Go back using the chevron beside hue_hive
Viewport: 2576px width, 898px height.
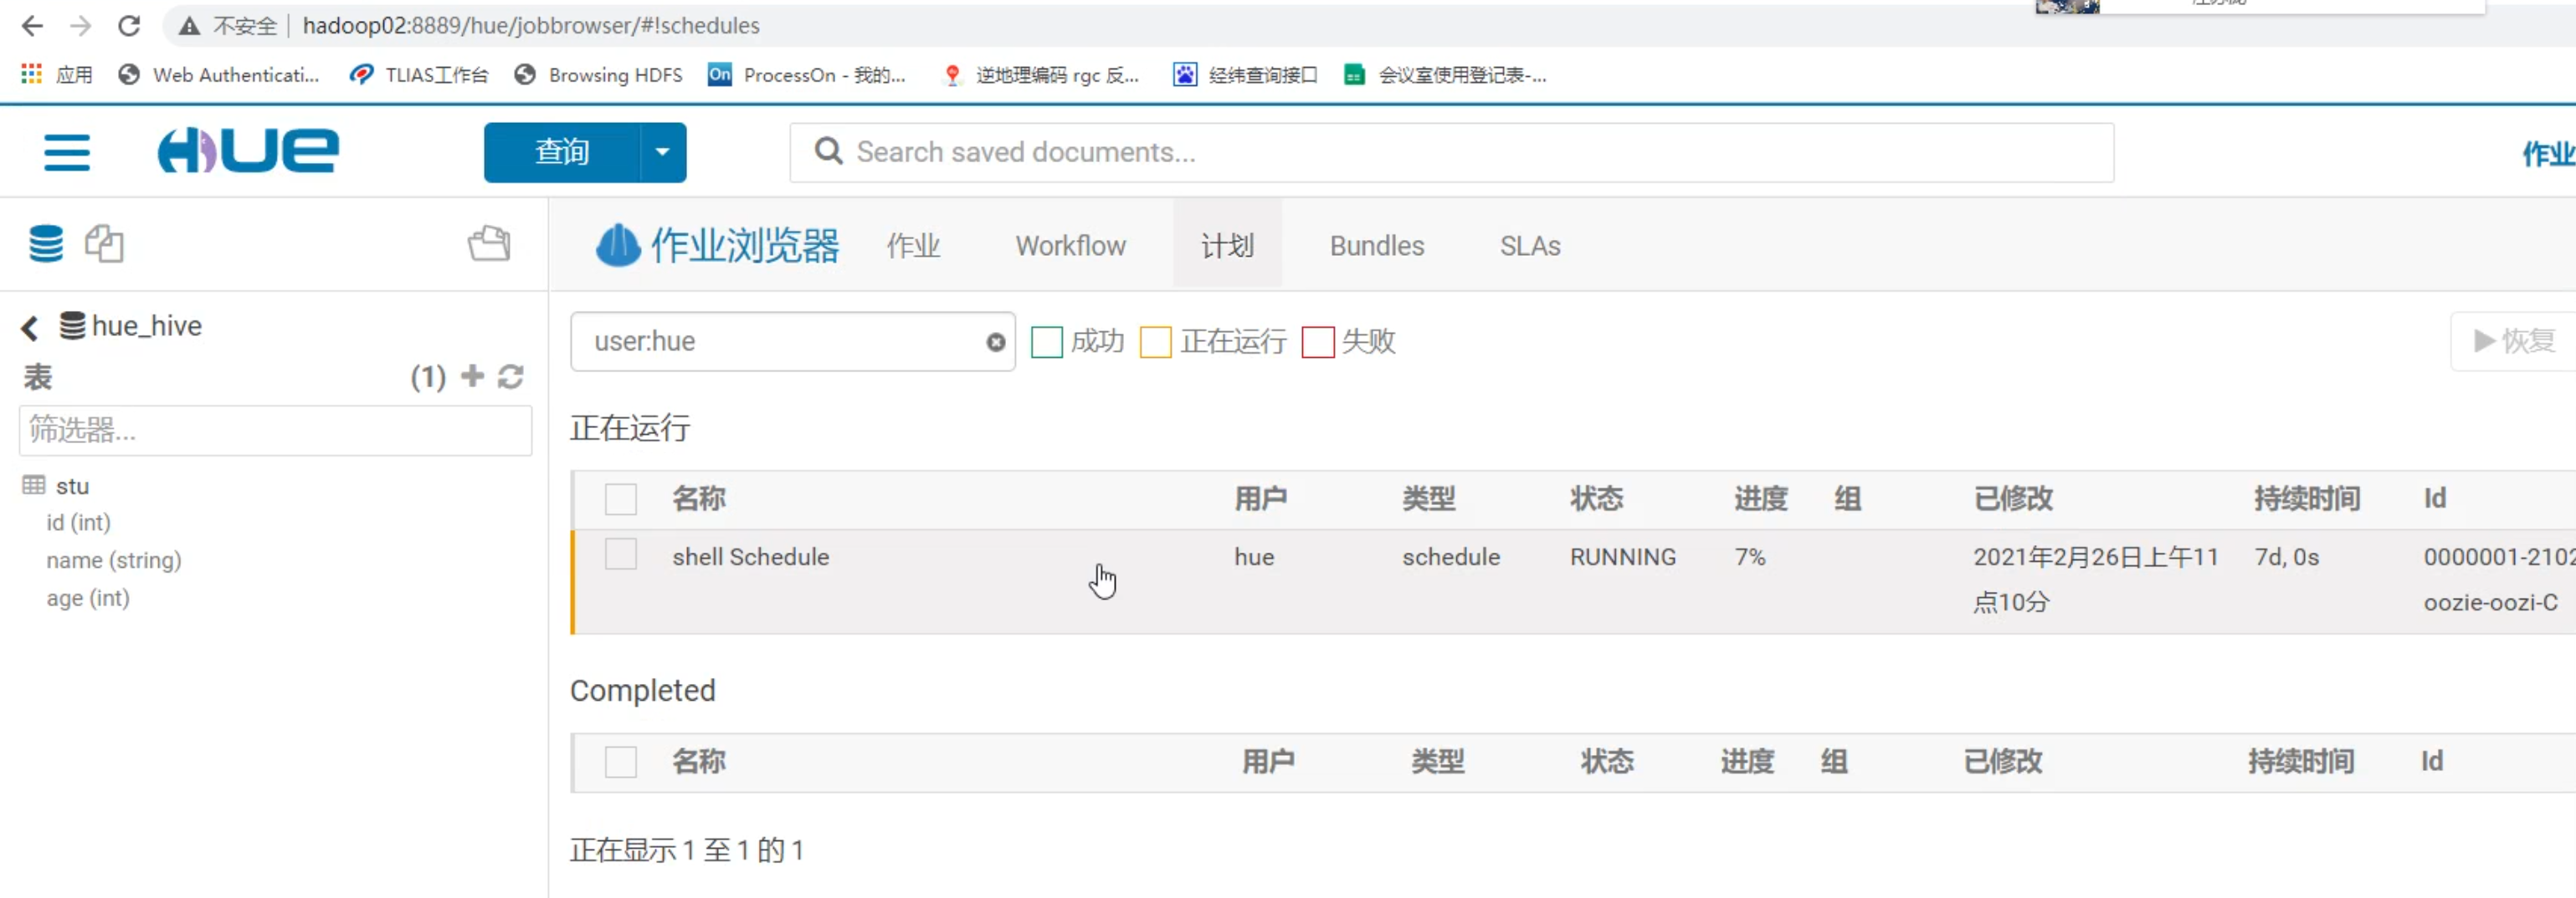[x=30, y=327]
